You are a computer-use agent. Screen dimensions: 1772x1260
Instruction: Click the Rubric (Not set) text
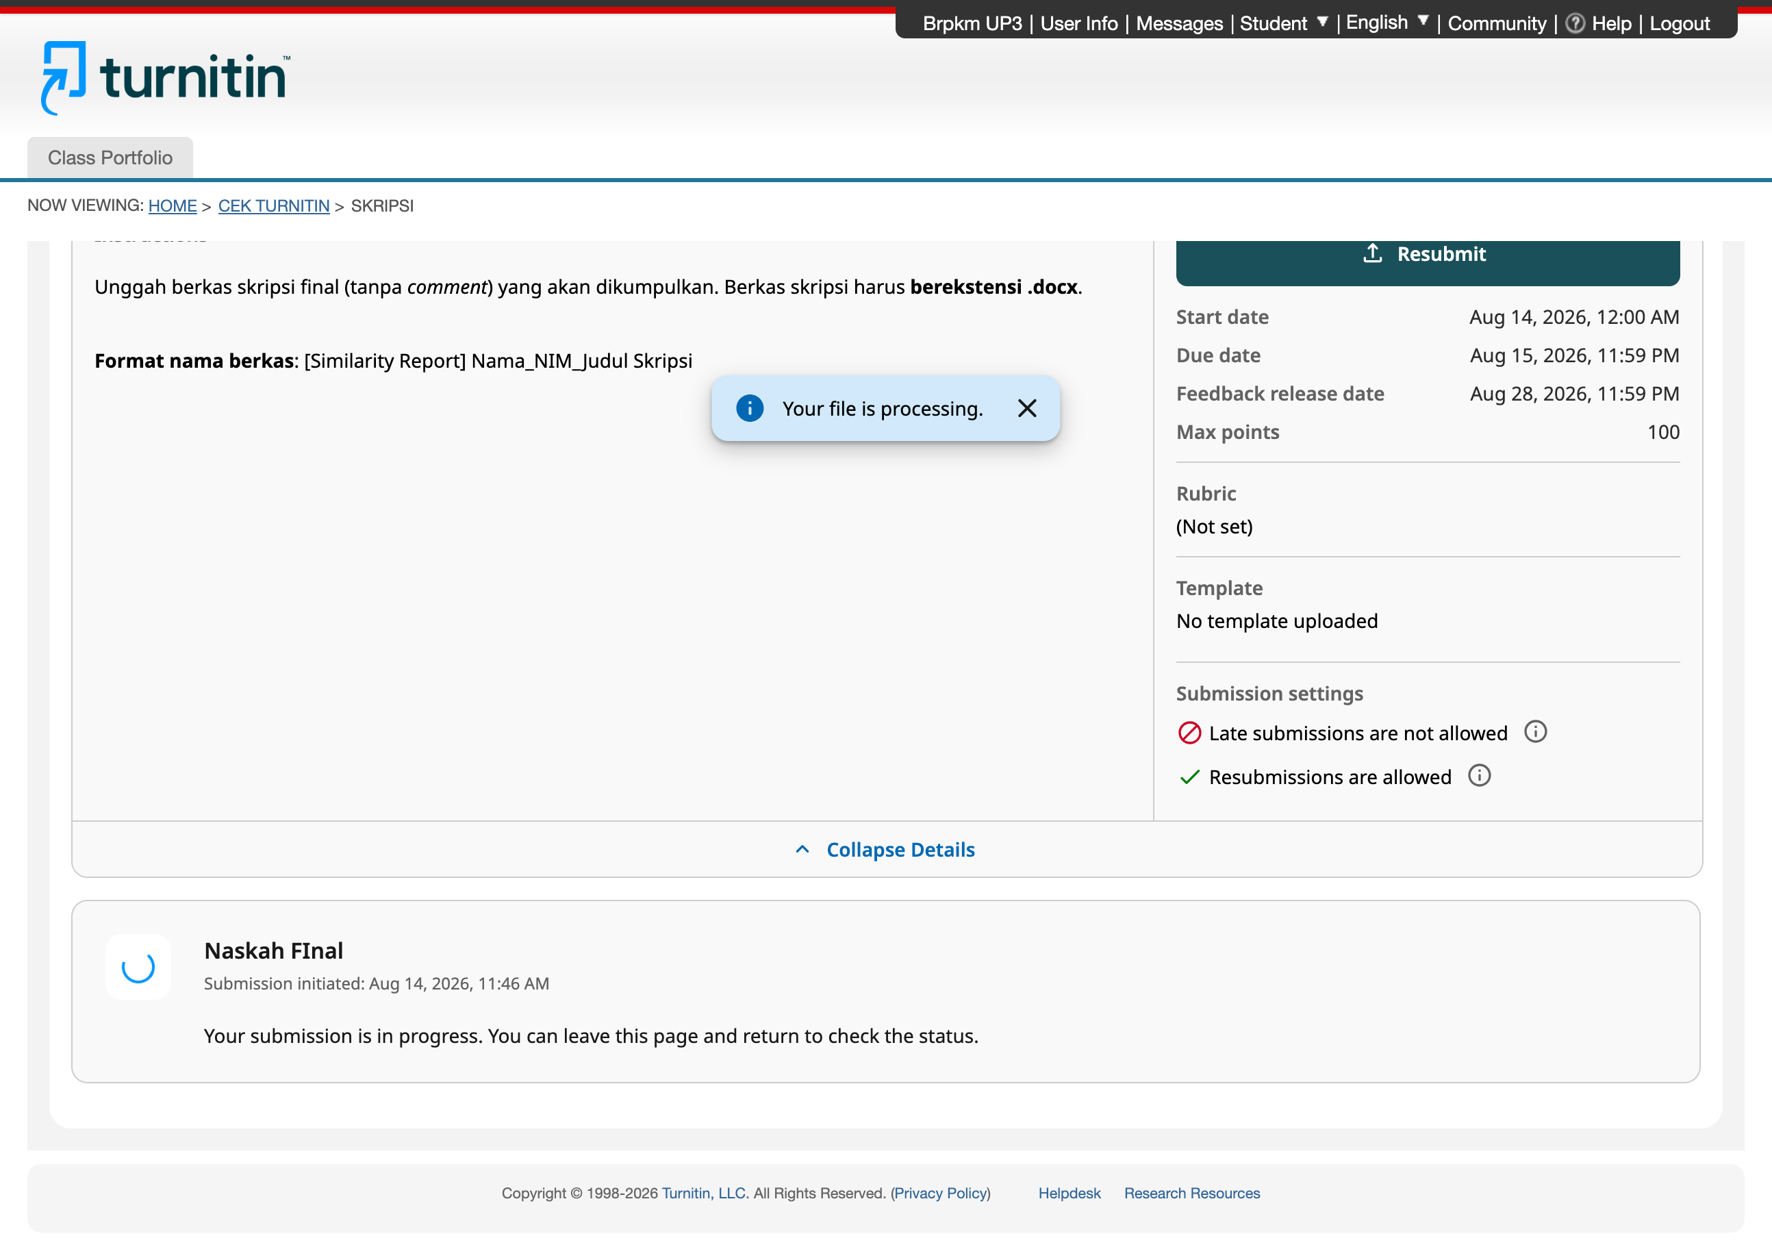point(1214,526)
